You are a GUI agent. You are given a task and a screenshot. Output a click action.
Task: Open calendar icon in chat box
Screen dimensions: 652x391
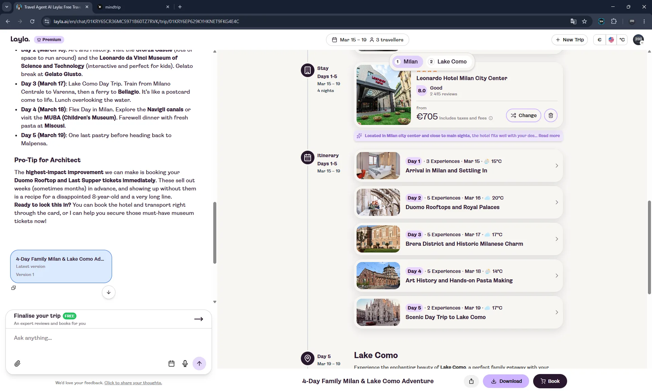pos(171,364)
